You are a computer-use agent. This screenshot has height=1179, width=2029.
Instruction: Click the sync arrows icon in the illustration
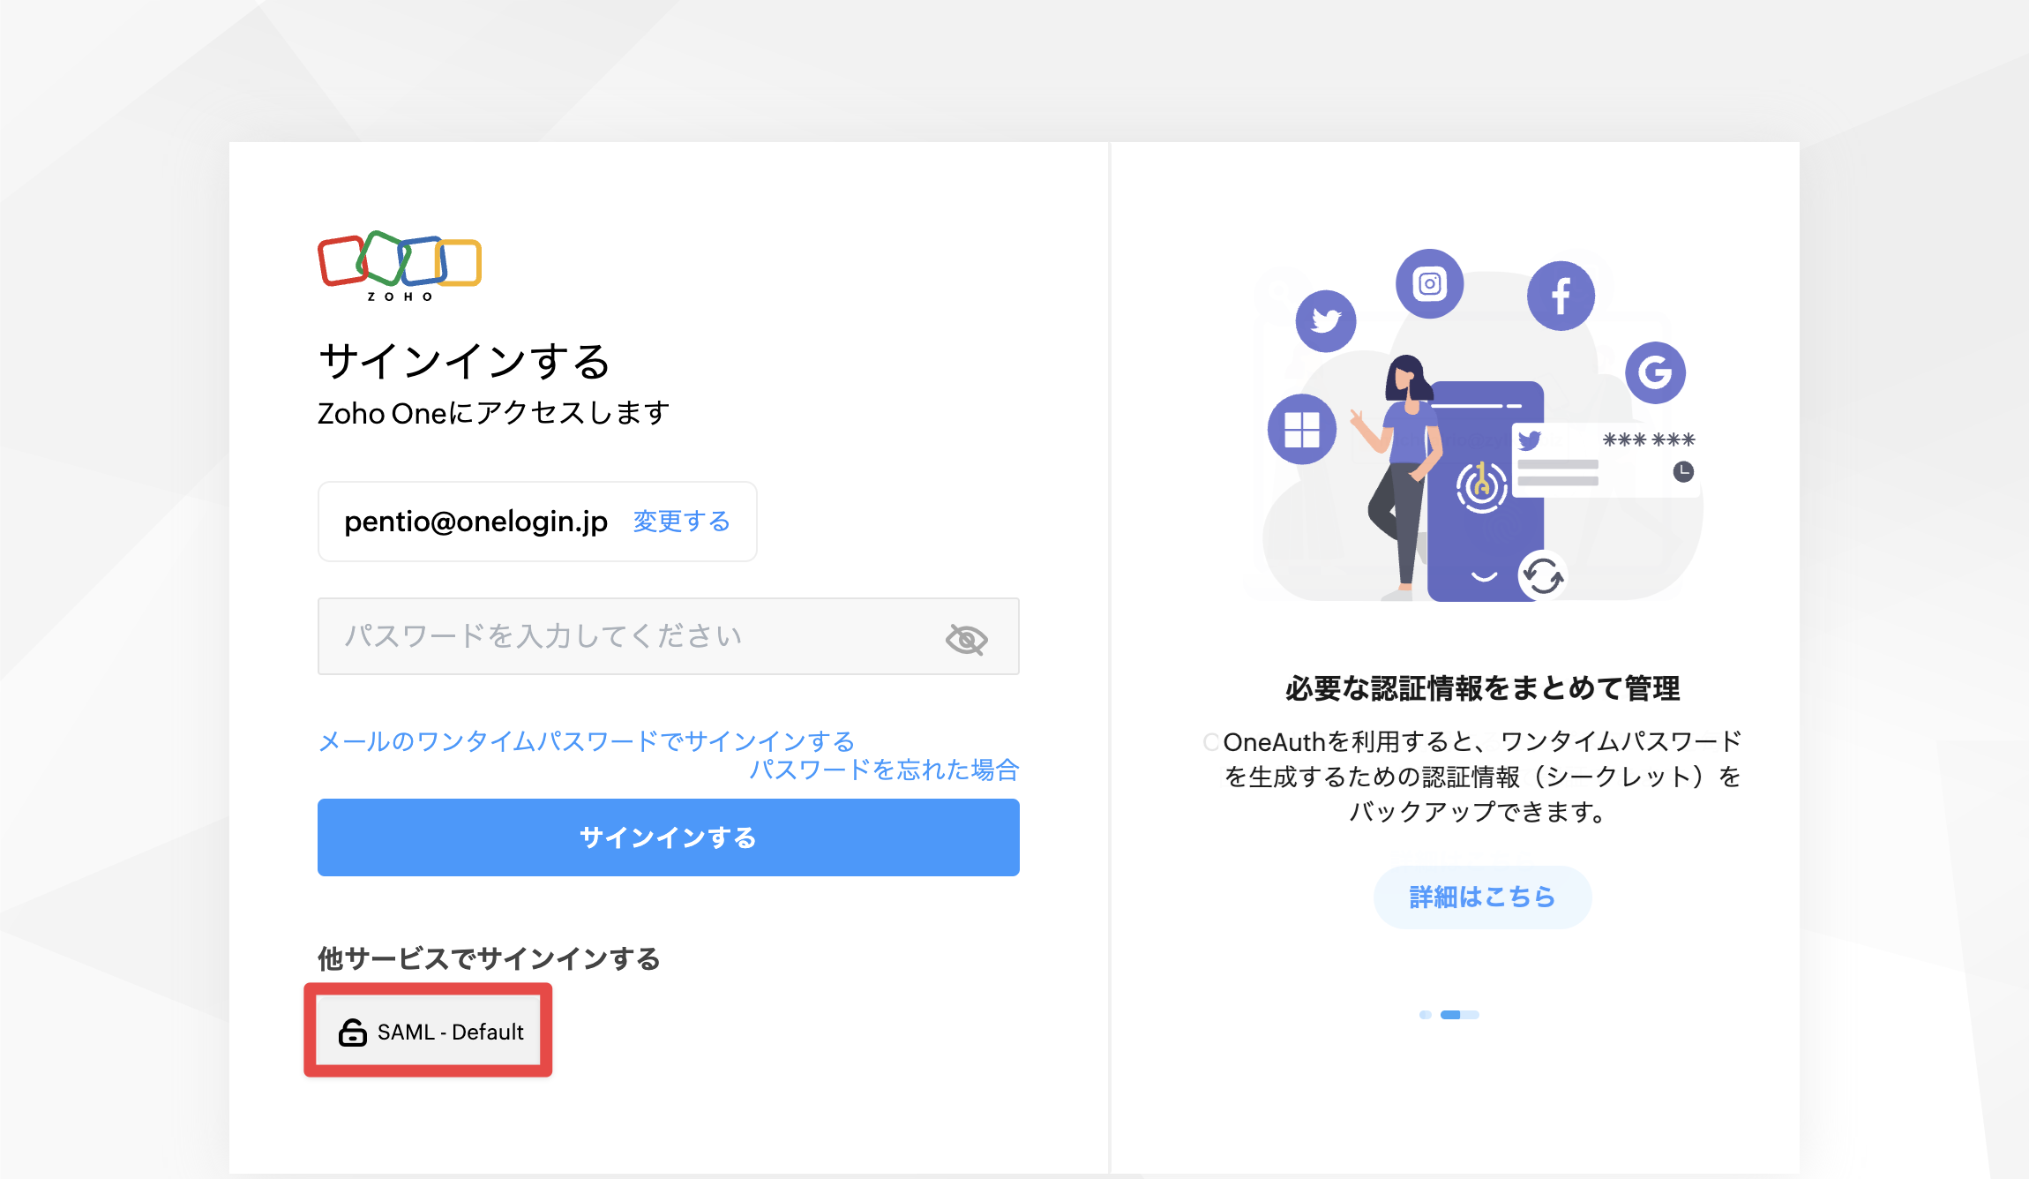(x=1542, y=576)
